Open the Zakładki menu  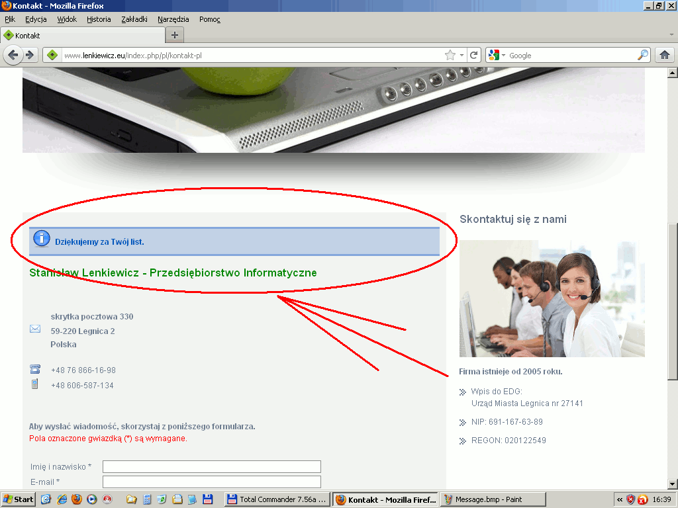pyautogui.click(x=134, y=19)
